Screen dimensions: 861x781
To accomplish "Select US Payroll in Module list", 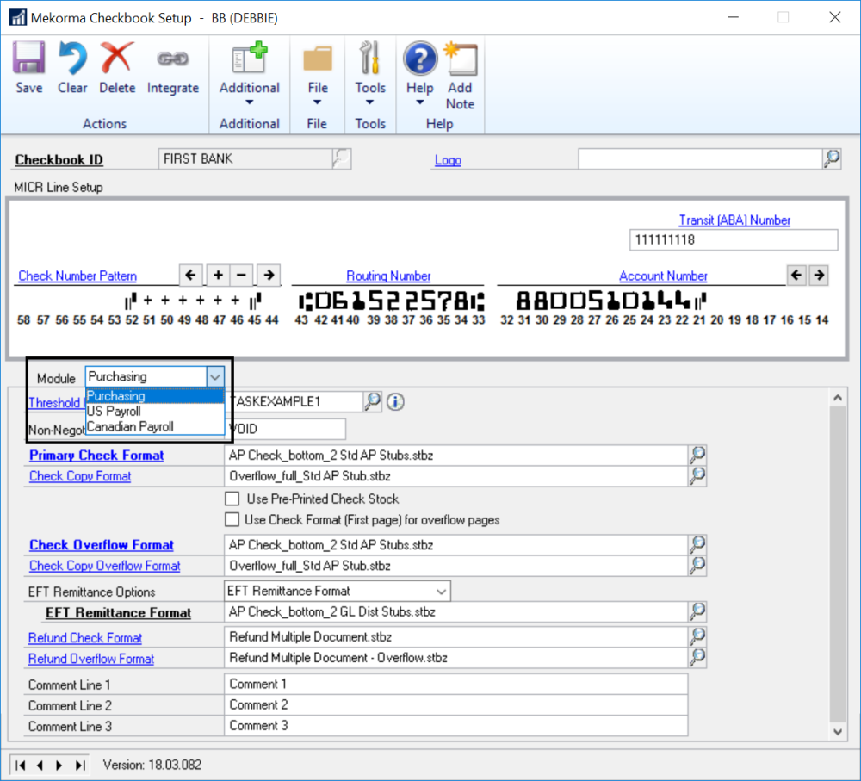I will (155, 412).
